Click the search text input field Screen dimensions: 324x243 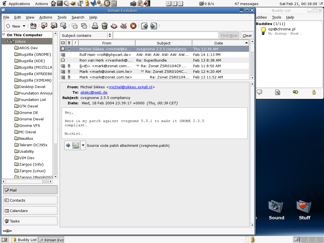(166, 35)
